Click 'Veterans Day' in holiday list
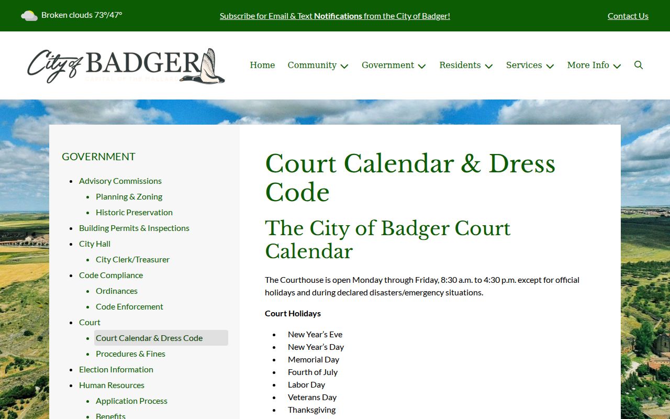The image size is (670, 419). 312,397
